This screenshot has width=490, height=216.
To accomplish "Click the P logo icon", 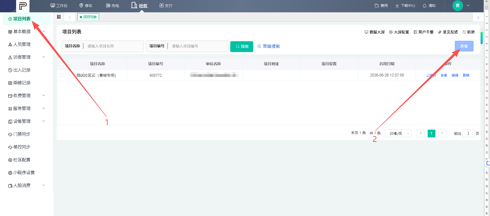I will tap(23, 6).
